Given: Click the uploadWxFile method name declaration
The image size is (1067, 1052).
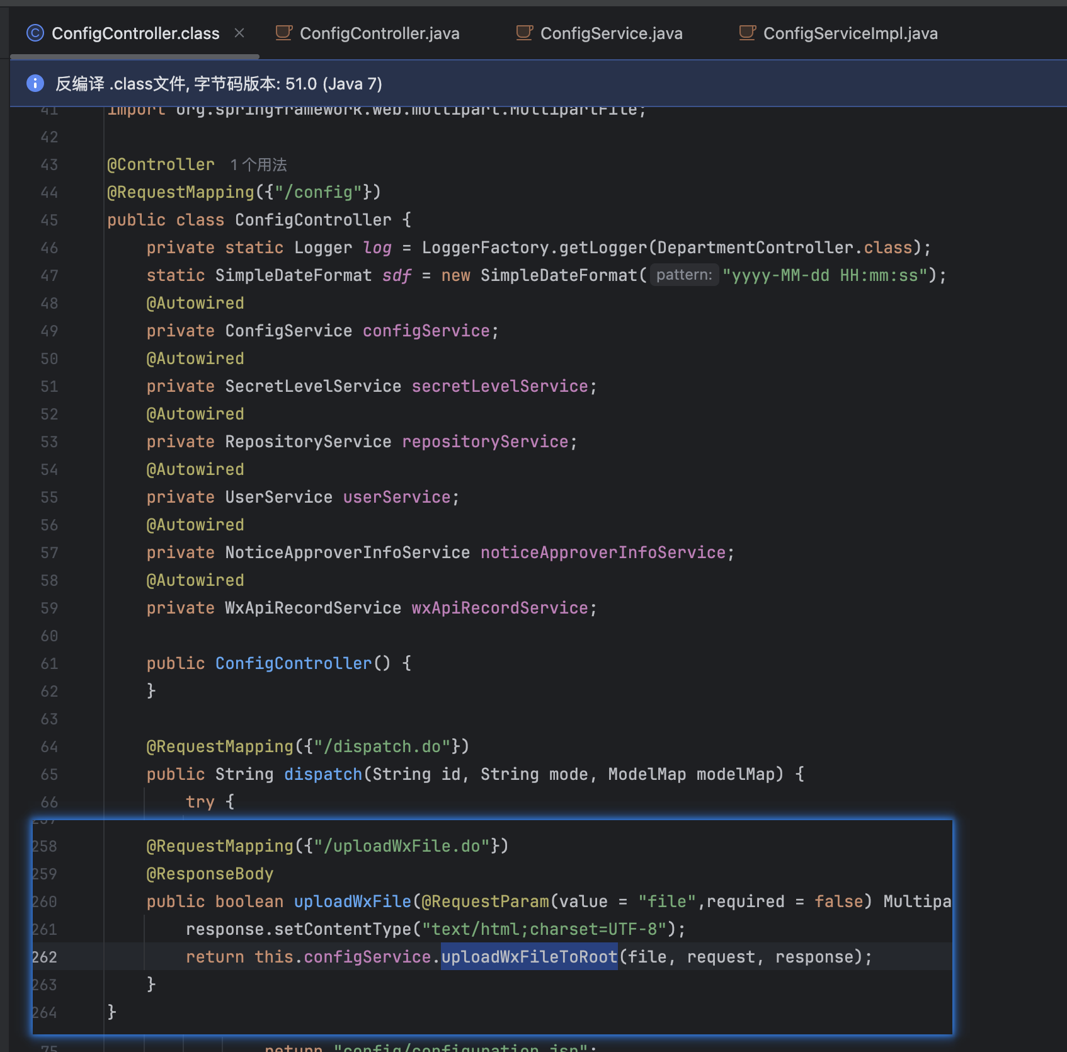Looking at the screenshot, I should [x=352, y=901].
